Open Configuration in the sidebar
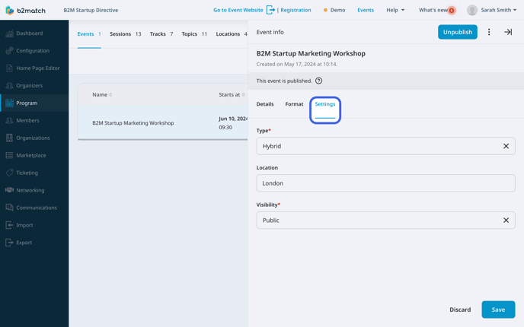Screen dimensions: 524x327 click(34, 51)
